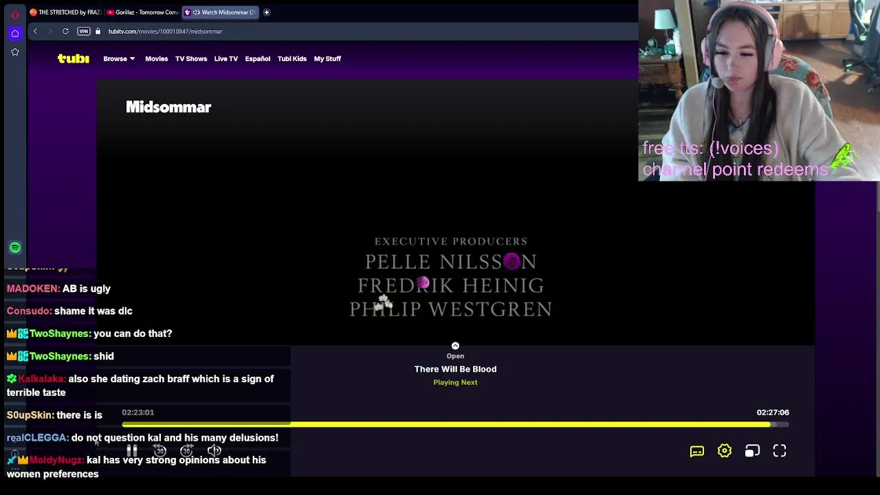
Task: Select the Watch Midsommar browser tab
Action: click(x=220, y=12)
